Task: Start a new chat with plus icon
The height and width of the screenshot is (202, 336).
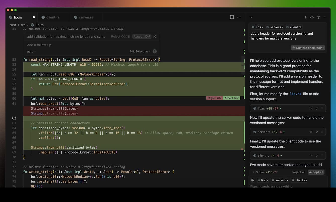Action: click(x=305, y=17)
